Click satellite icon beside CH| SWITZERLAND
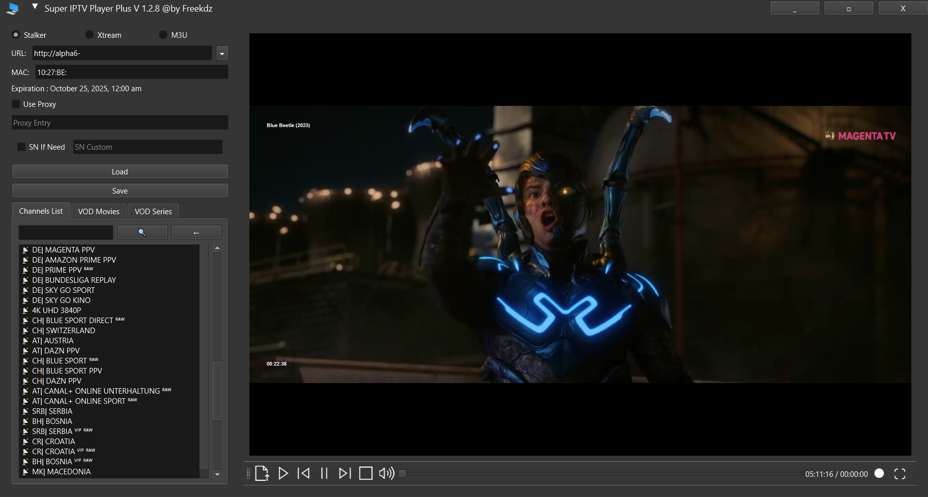Viewport: 928px width, 497px height. 25,331
